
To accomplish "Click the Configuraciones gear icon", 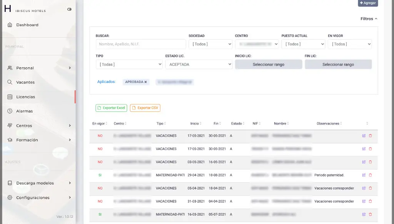I will [x=10, y=197].
